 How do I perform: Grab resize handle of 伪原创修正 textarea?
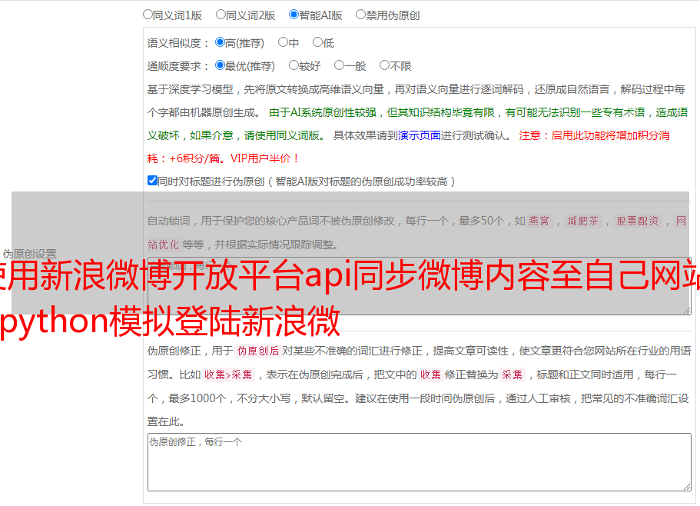pyautogui.click(x=687, y=487)
